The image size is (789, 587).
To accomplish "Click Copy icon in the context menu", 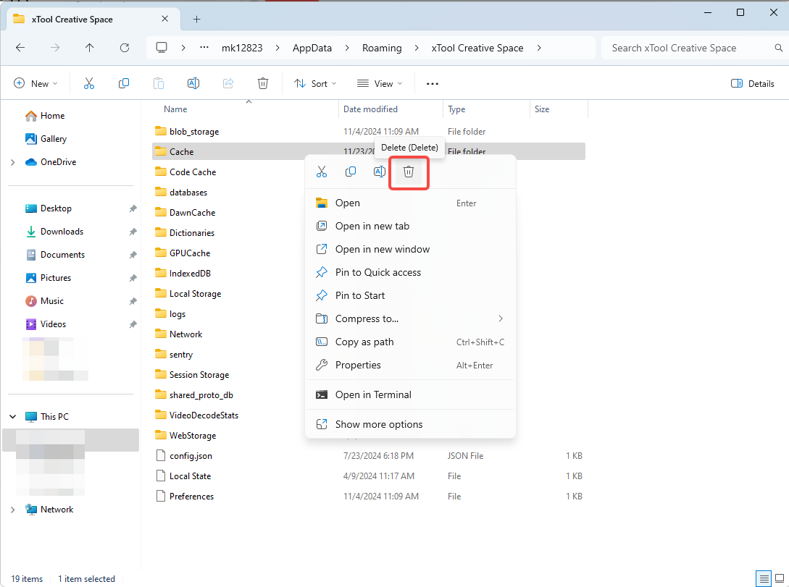I will [351, 172].
